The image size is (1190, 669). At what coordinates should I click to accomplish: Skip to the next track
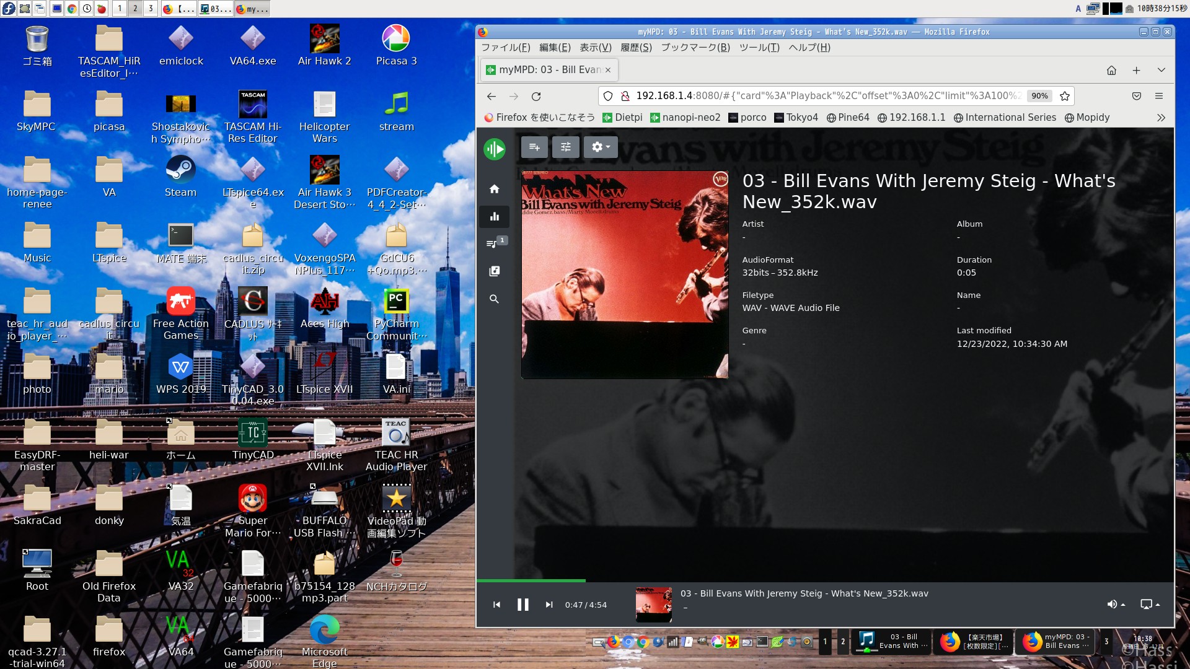tap(549, 605)
